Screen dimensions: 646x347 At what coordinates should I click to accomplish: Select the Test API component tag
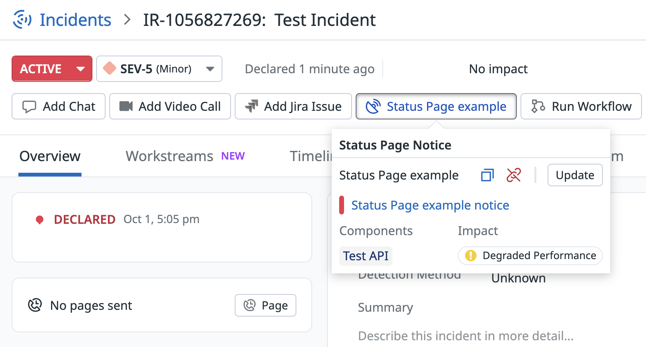pyautogui.click(x=365, y=256)
